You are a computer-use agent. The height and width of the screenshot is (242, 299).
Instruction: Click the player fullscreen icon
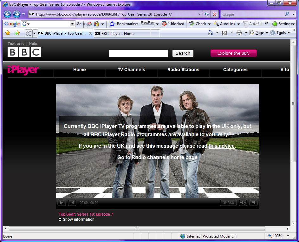pyautogui.click(x=253, y=203)
